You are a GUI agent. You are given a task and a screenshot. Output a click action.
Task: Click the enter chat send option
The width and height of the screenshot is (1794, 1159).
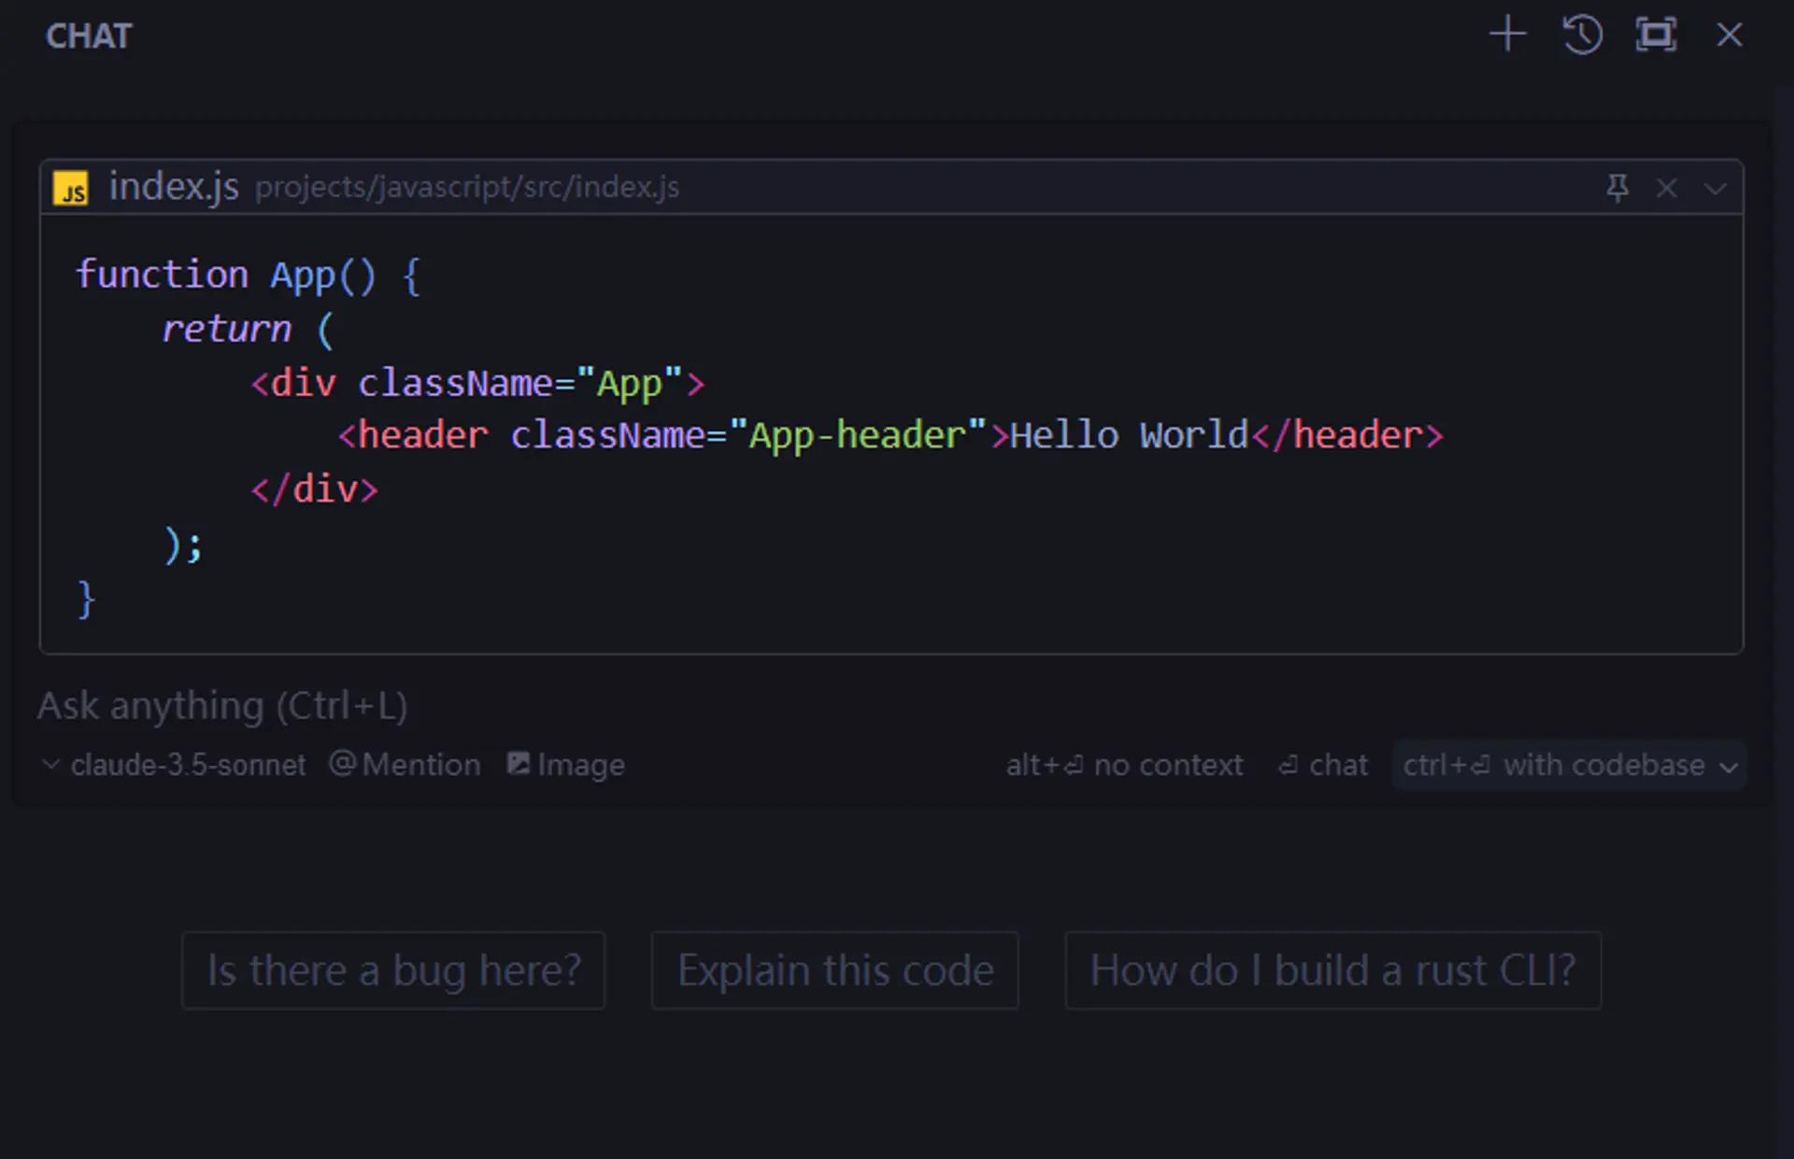point(1322,765)
